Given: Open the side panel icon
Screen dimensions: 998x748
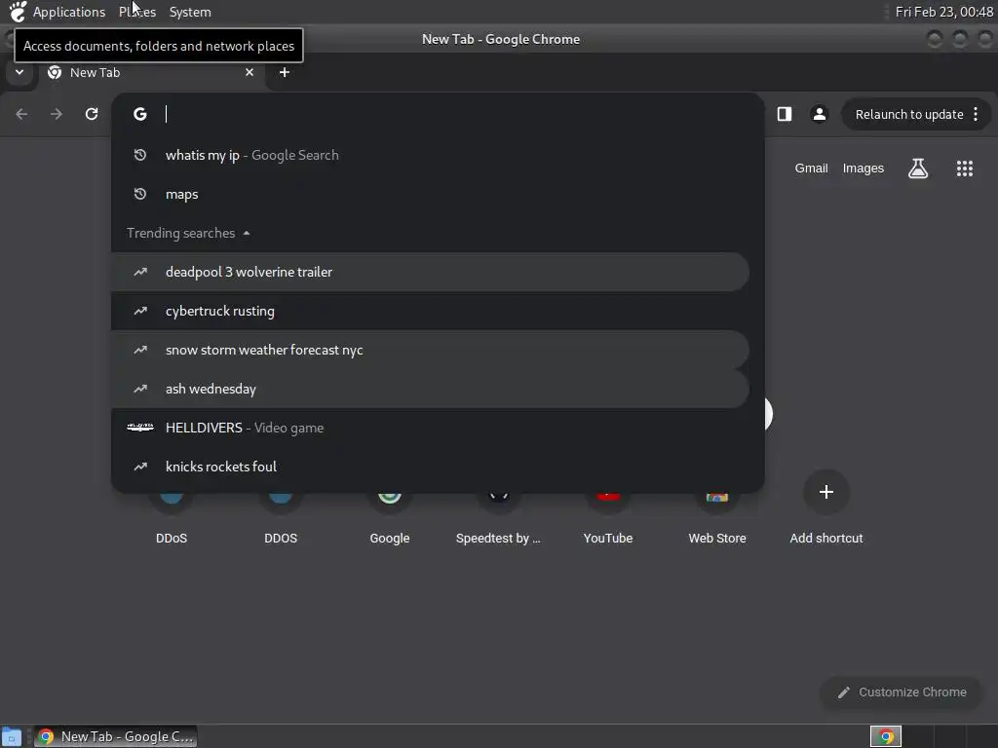Looking at the screenshot, I should point(785,114).
